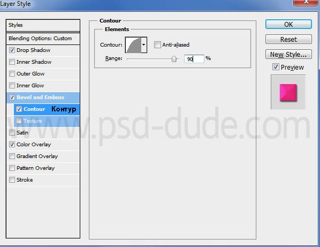Image resolution: width=320 pixels, height=247 pixels.
Task: Toggle the Drop Shadow checkbox
Action: (x=12, y=50)
